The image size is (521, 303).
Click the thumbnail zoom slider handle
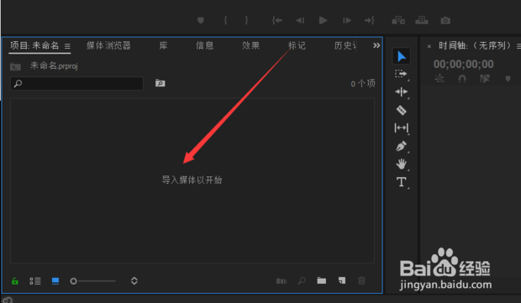coord(73,281)
